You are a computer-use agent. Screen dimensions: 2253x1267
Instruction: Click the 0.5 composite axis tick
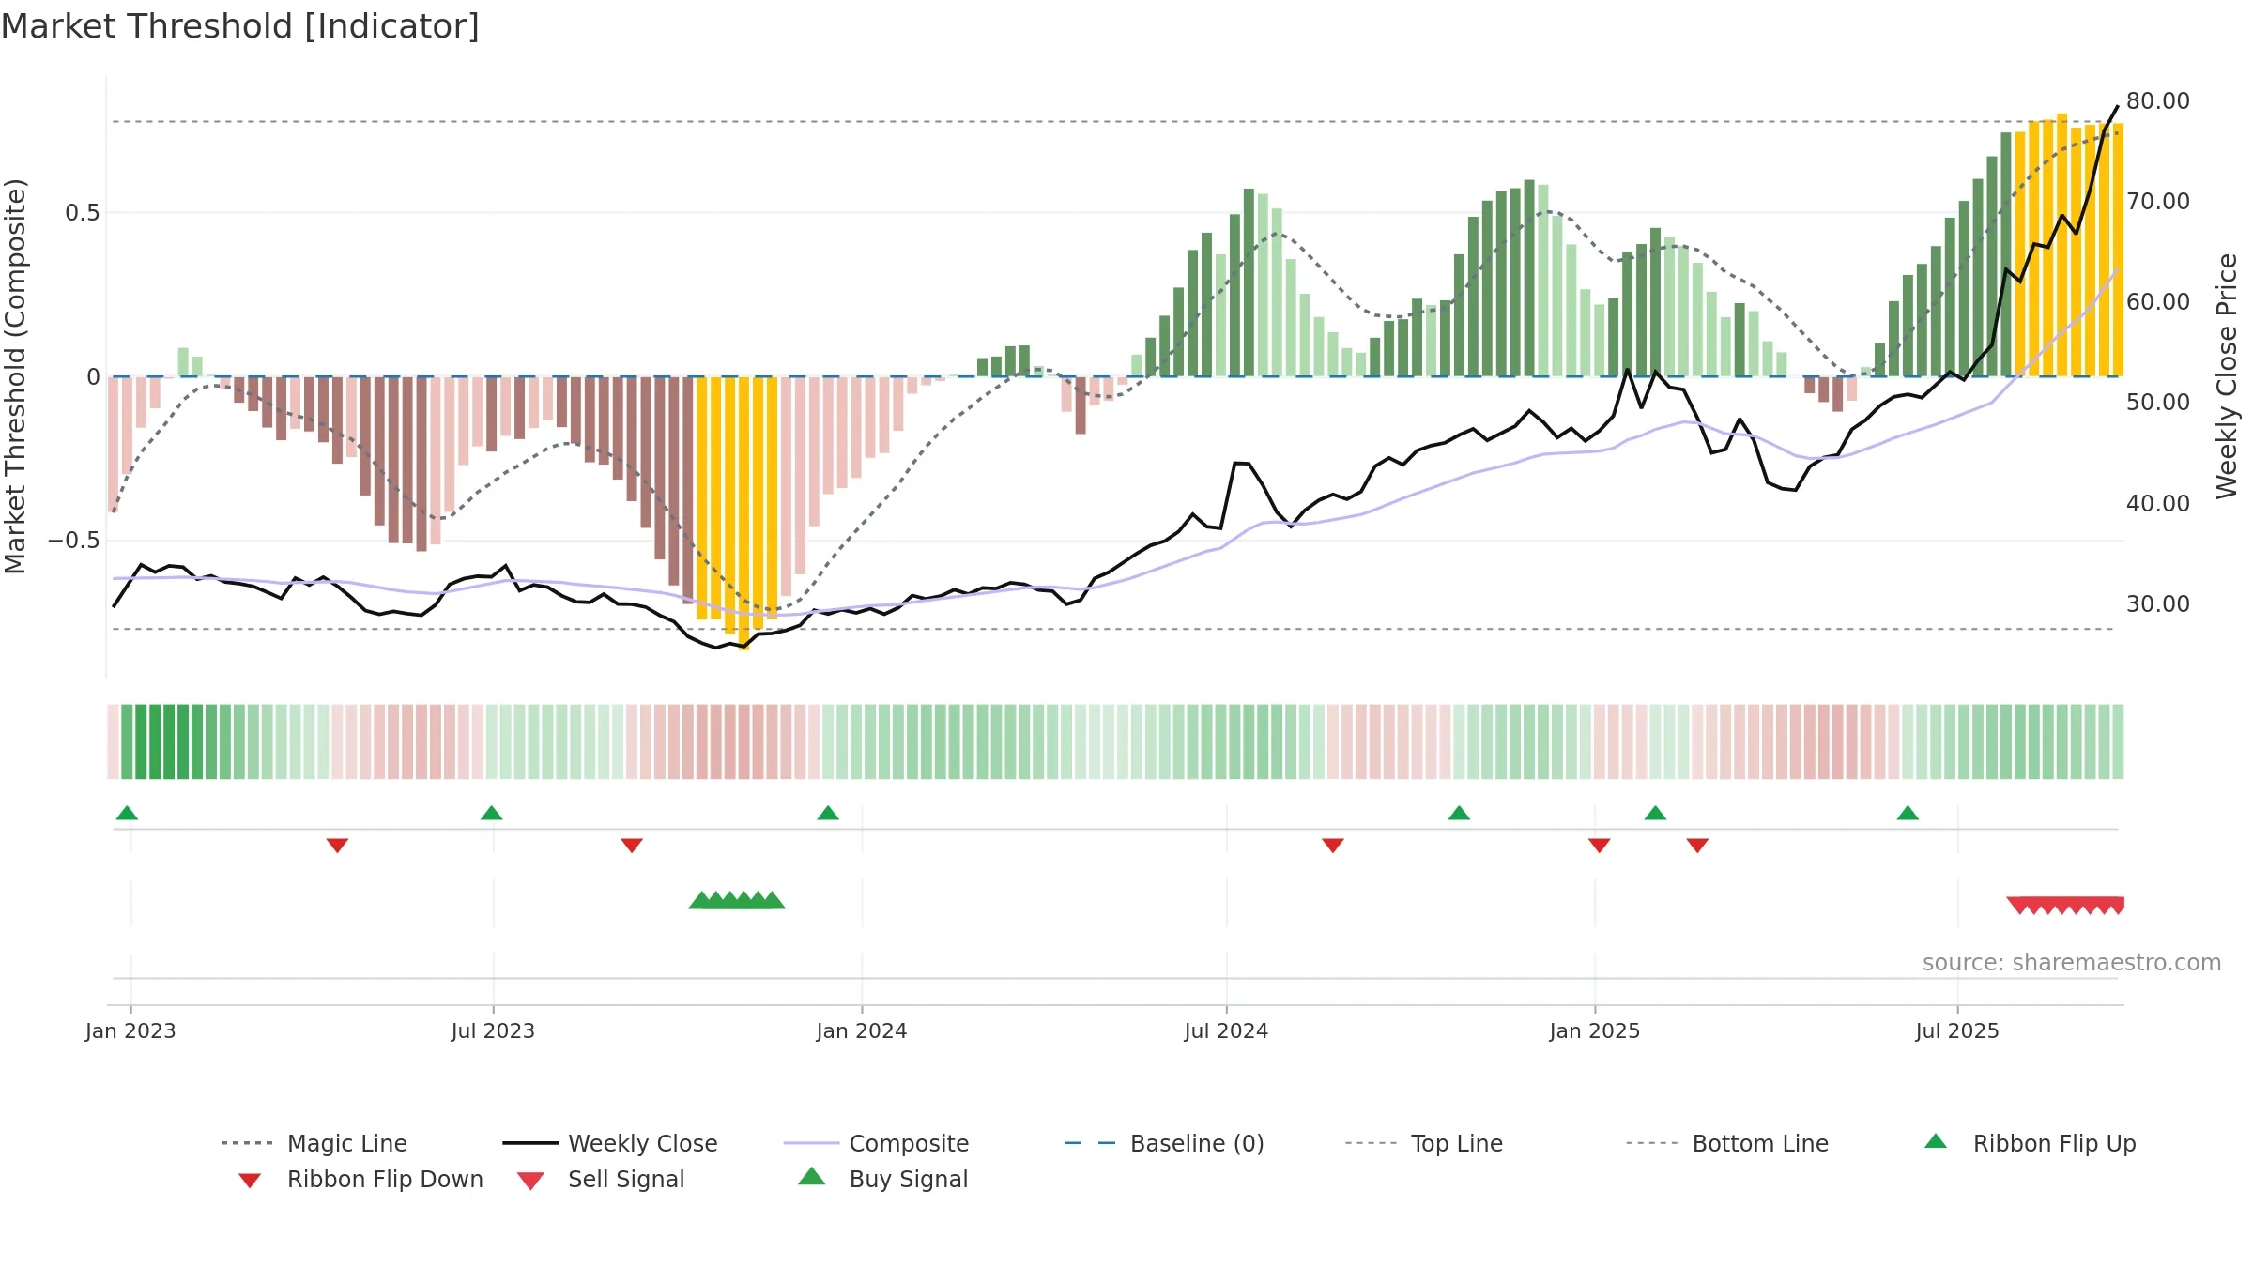click(83, 213)
